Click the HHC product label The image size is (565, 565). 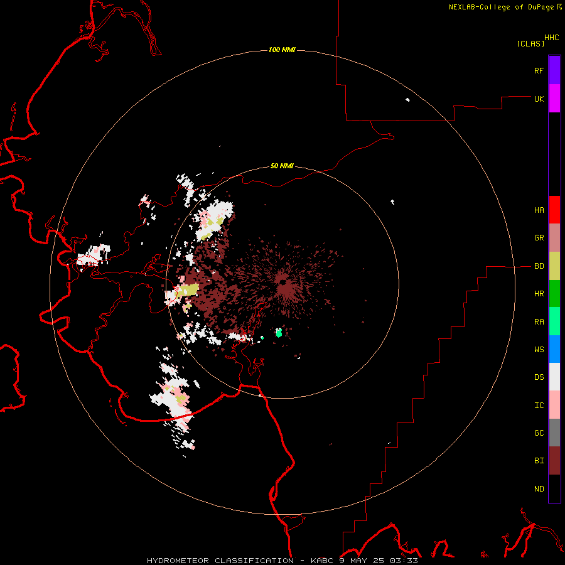pos(551,38)
